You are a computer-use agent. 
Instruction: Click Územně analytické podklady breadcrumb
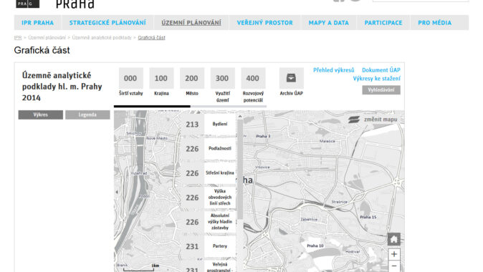[x=102, y=37]
